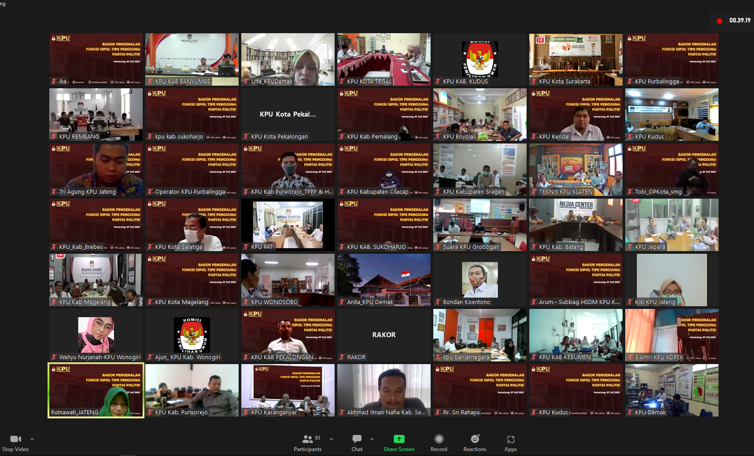Click the 00.39.19 meeting timer
Viewport: 754px width, 456px height.
coord(740,21)
